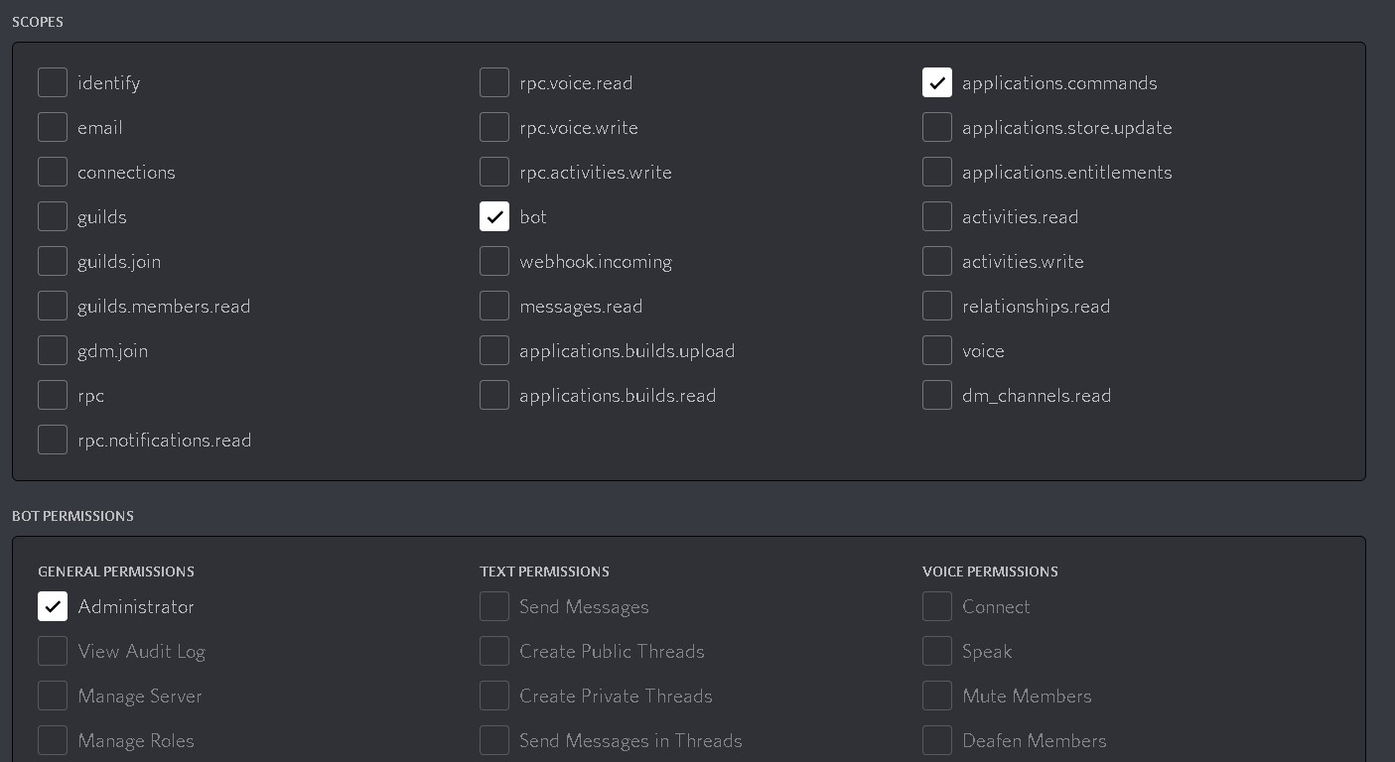Tick the guilds scope checkbox
This screenshot has height=762, width=1395.
53,216
